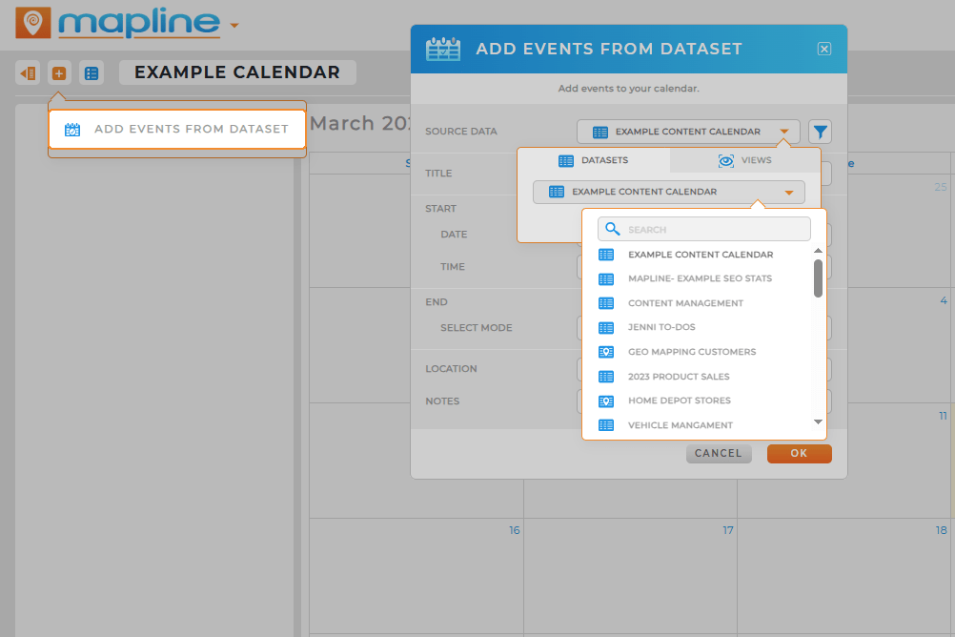Click the calendar icon in Add Events menu entry

click(72, 130)
